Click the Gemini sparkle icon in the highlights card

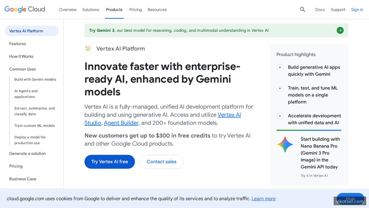point(285,144)
